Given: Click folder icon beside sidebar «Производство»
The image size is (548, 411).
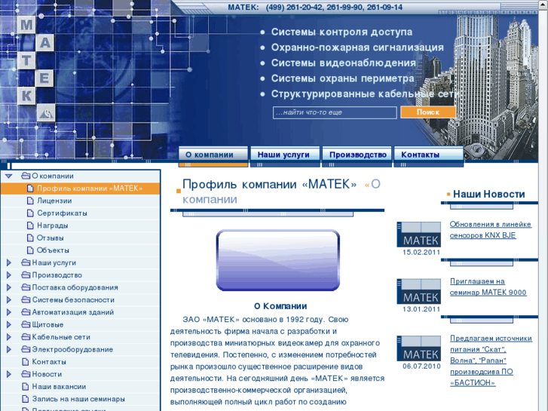Looking at the screenshot, I should point(26,275).
